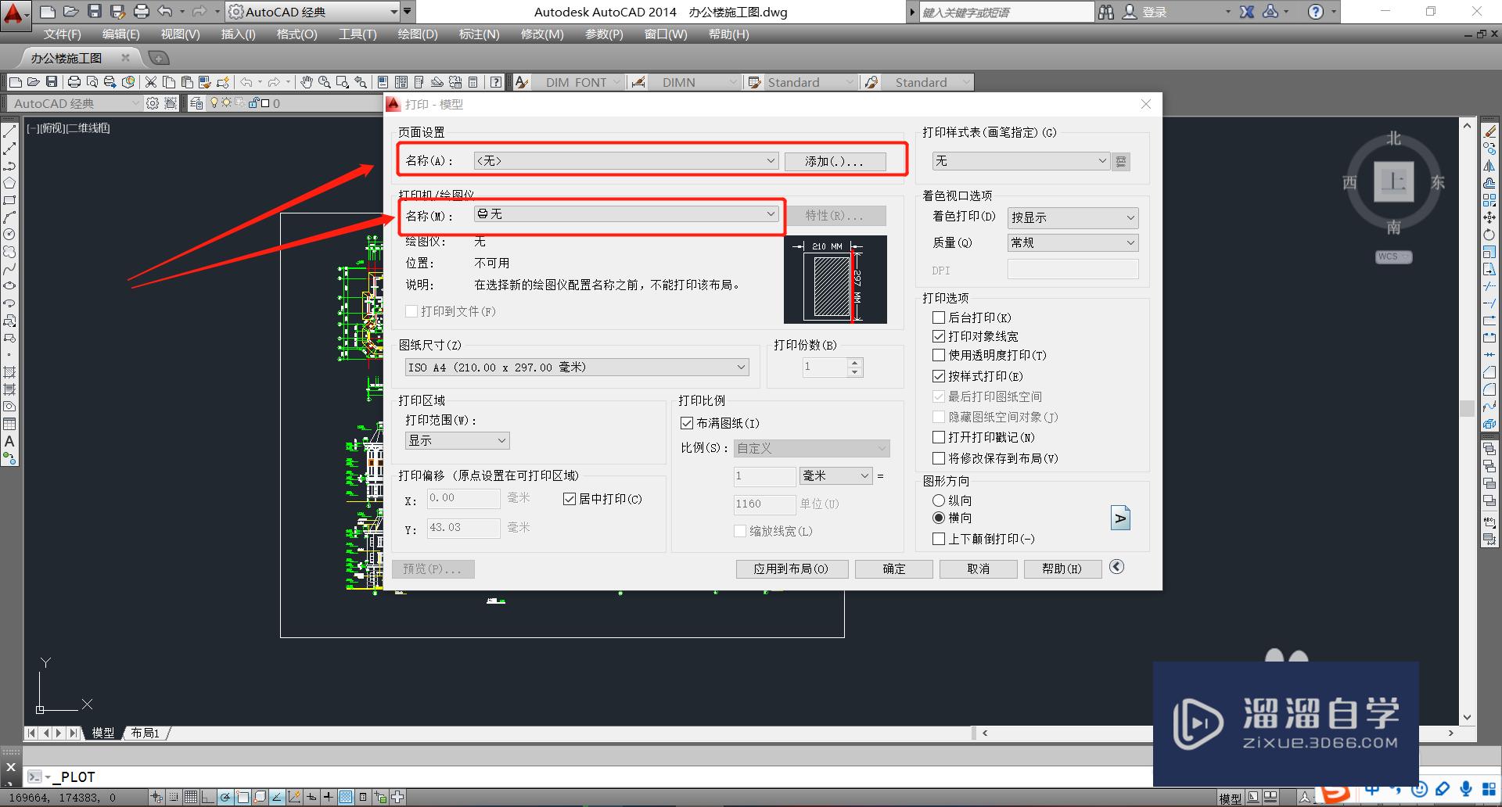The width and height of the screenshot is (1502, 807).
Task: Click the ViewCube 上 top face
Action: [1393, 182]
